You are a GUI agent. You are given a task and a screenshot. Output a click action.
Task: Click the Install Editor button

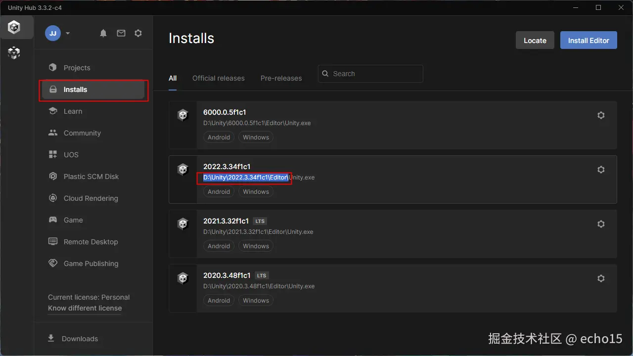(588, 41)
